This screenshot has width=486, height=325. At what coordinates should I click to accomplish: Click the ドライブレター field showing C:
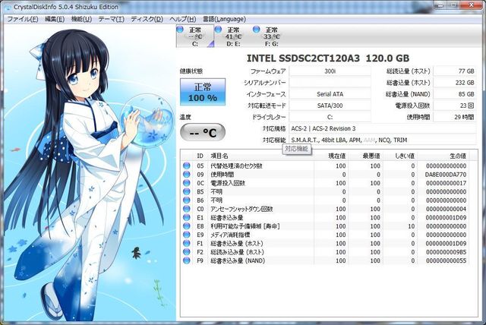[330, 117]
